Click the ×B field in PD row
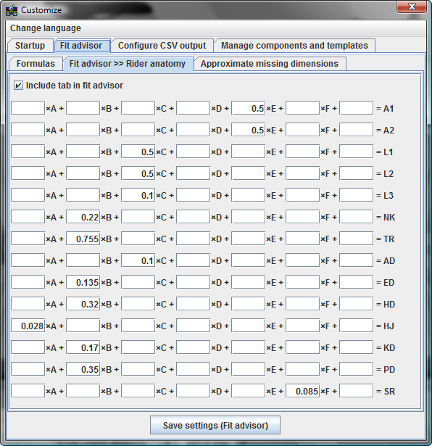Image resolution: width=432 pixels, height=446 pixels. 83,369
